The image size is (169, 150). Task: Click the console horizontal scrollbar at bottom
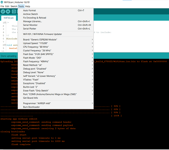(x=19, y=150)
